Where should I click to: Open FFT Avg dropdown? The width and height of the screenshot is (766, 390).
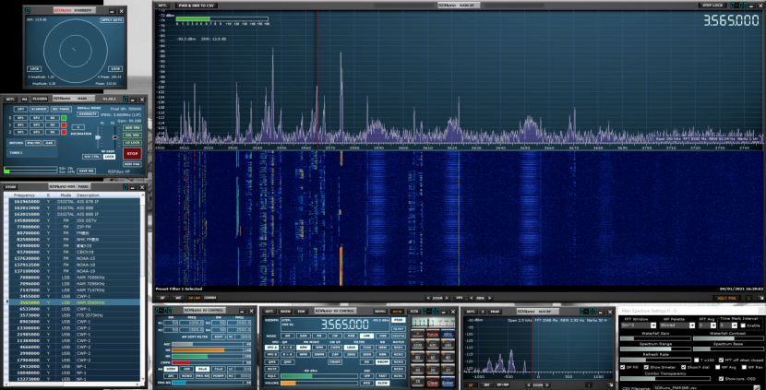(707, 325)
